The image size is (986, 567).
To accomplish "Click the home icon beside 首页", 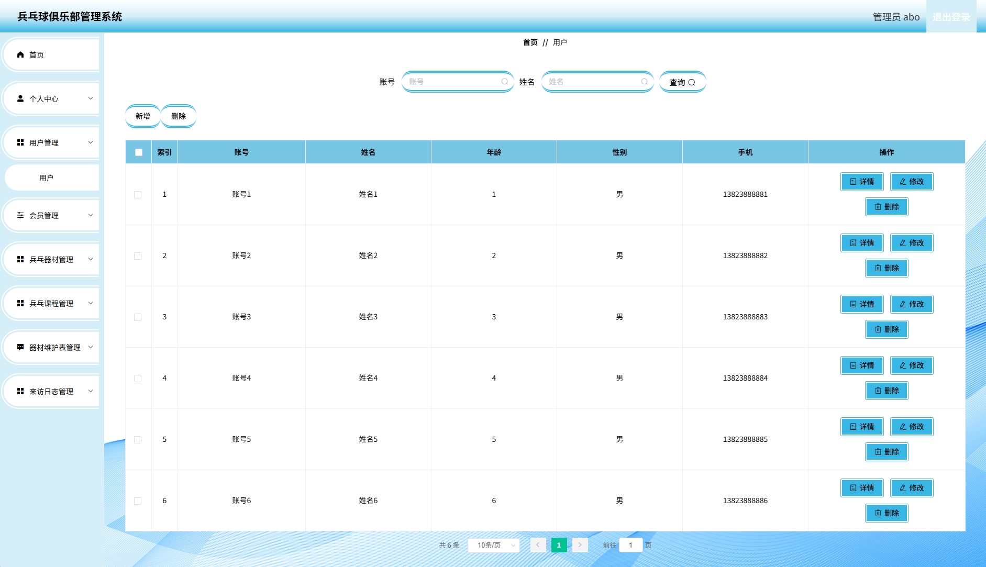I will [20, 54].
